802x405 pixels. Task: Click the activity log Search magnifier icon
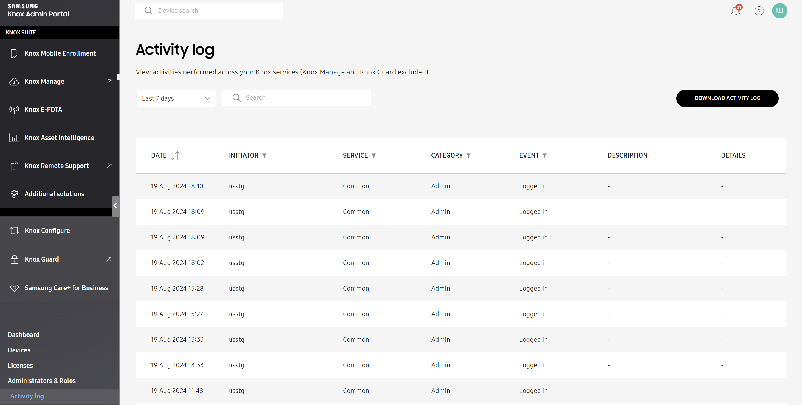tap(236, 98)
